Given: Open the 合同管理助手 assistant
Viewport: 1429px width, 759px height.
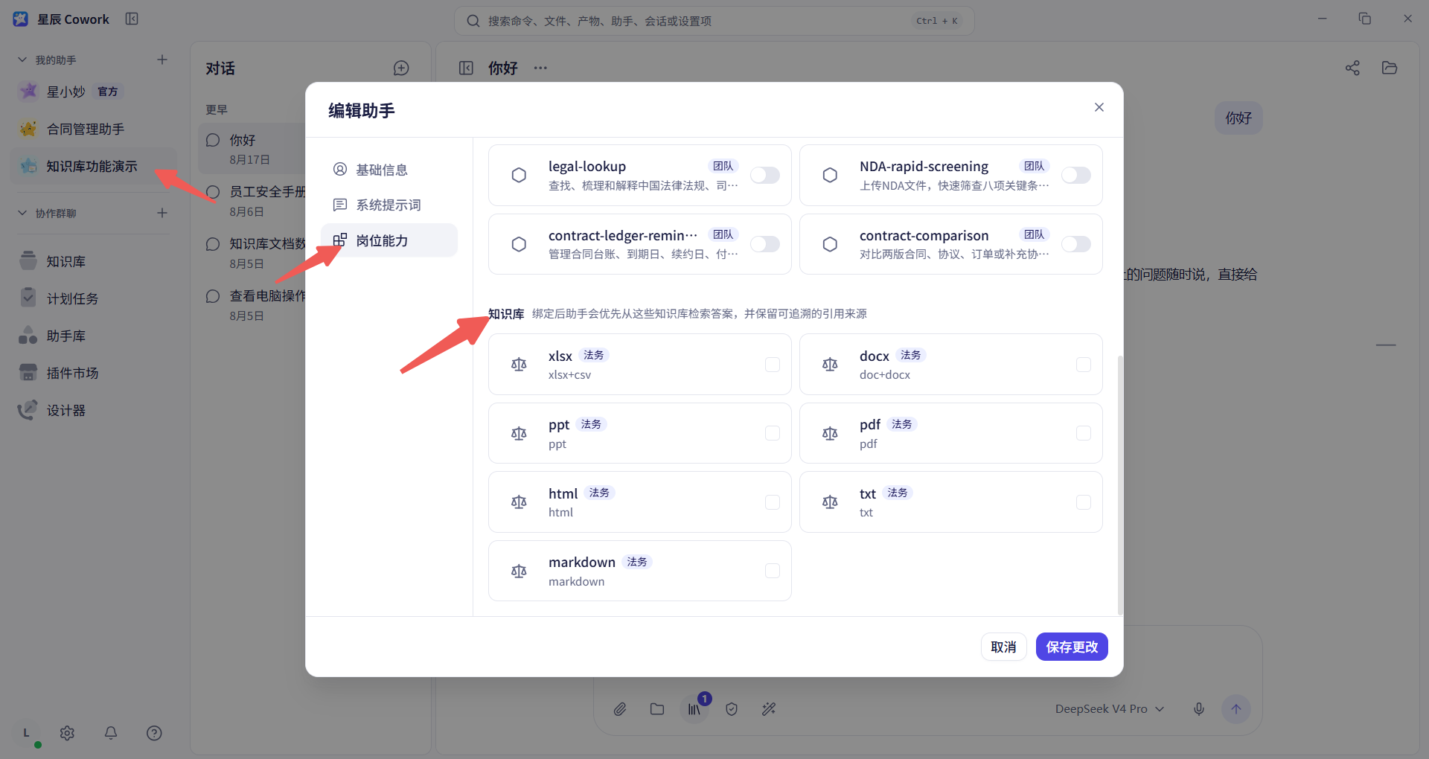Looking at the screenshot, I should pyautogui.click(x=94, y=129).
